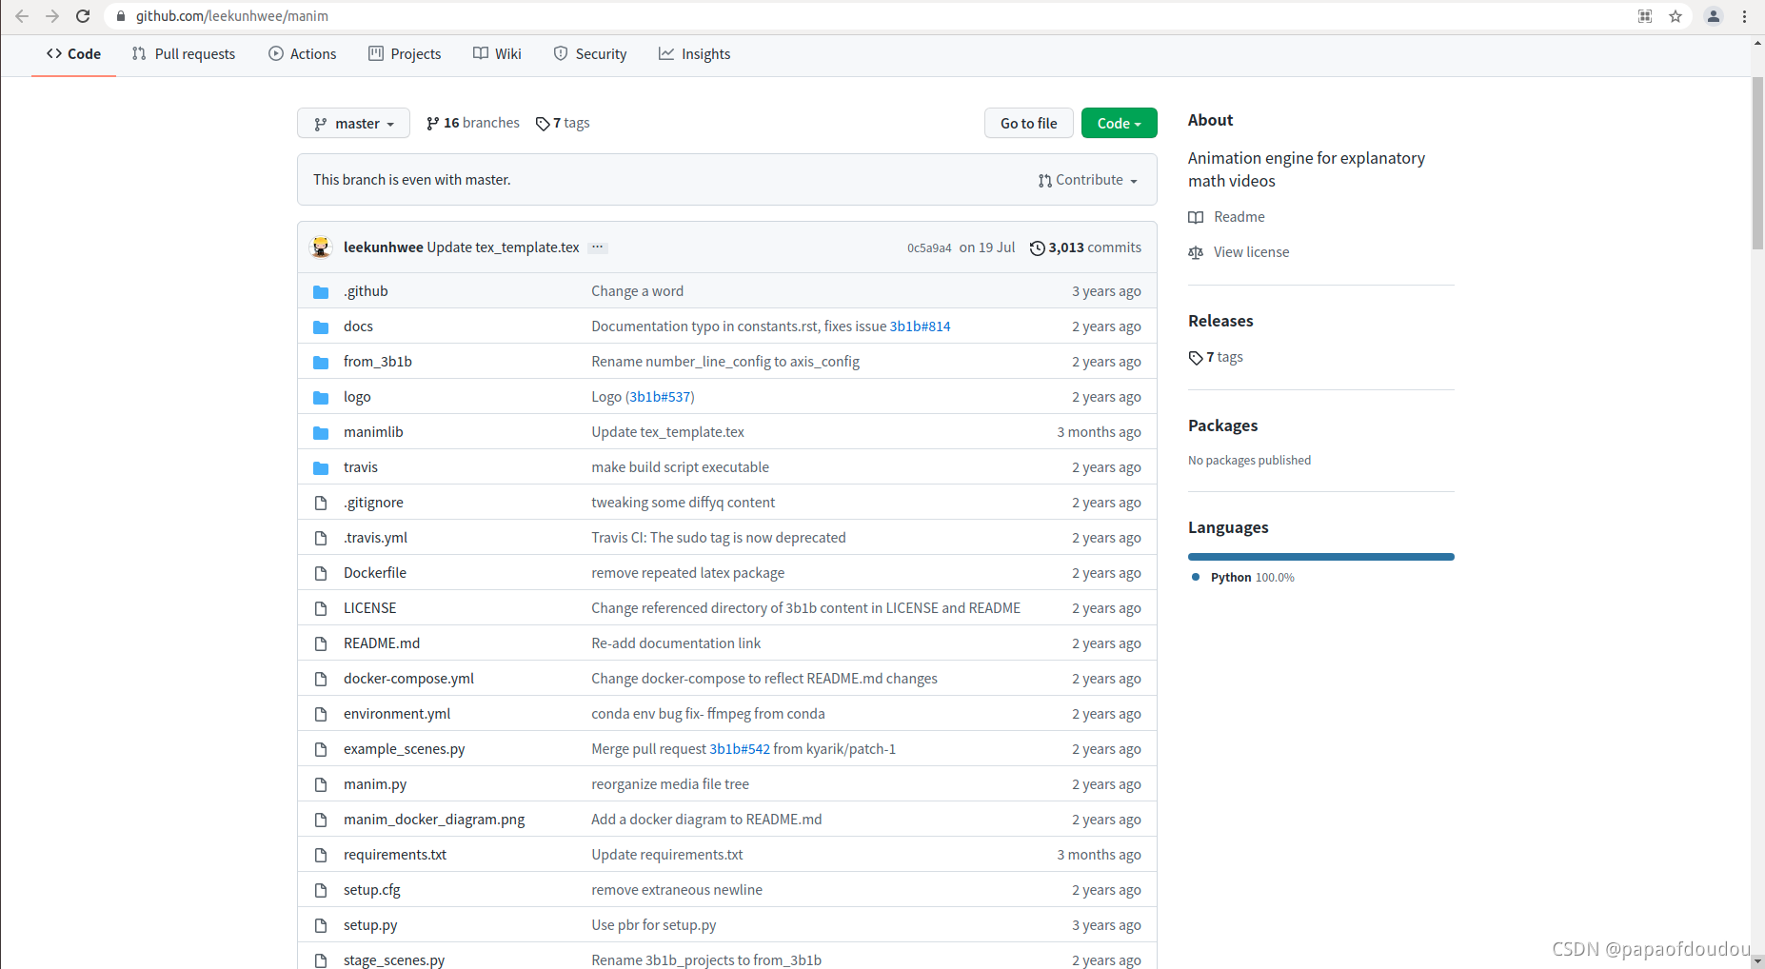Viewport: 1765px width, 969px height.
Task: Open manim_docker_diagram.png file
Action: point(434,820)
